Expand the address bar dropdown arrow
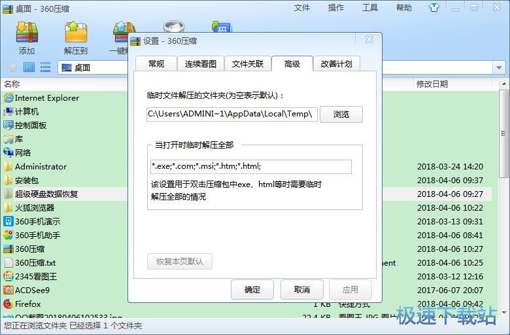Viewport: 510px width, 335px height. click(499, 67)
